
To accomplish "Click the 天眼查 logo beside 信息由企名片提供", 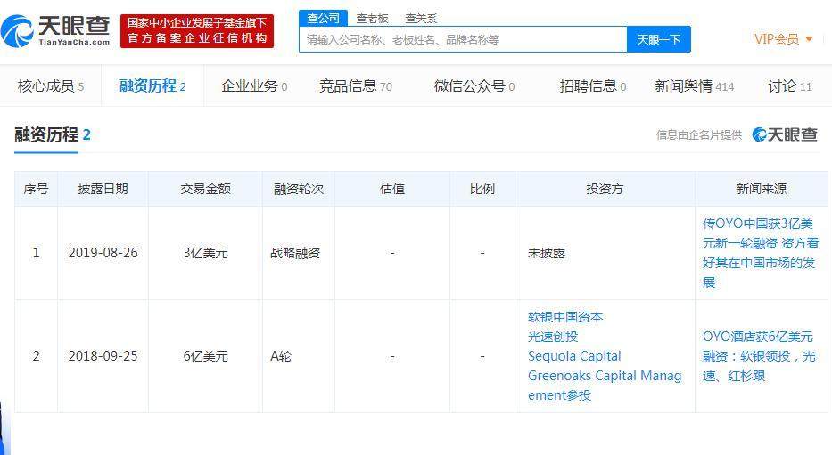I will click(784, 134).
